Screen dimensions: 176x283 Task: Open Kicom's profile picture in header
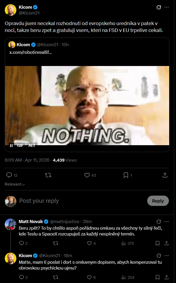(x=11, y=10)
